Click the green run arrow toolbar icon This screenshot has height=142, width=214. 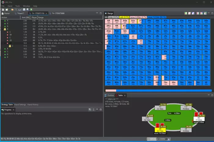point(31,9)
